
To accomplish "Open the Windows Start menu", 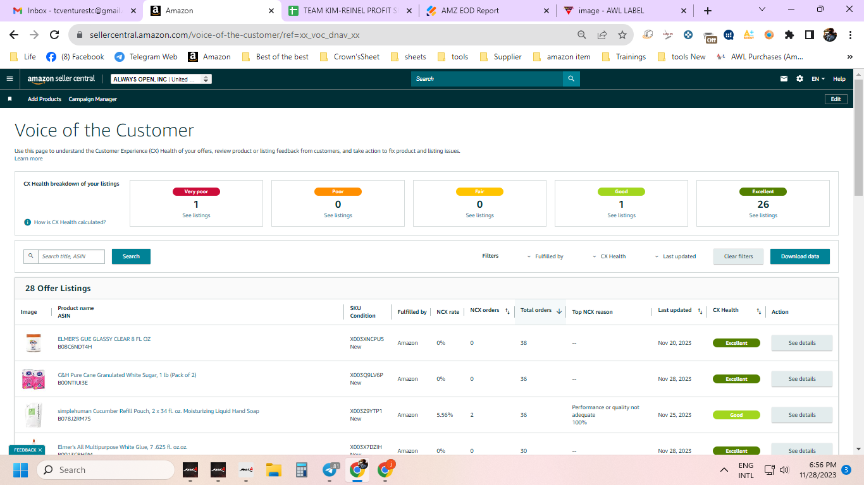I will (x=21, y=470).
